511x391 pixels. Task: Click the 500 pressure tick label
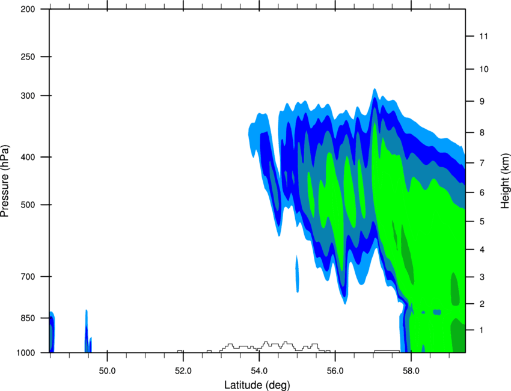pos(28,205)
